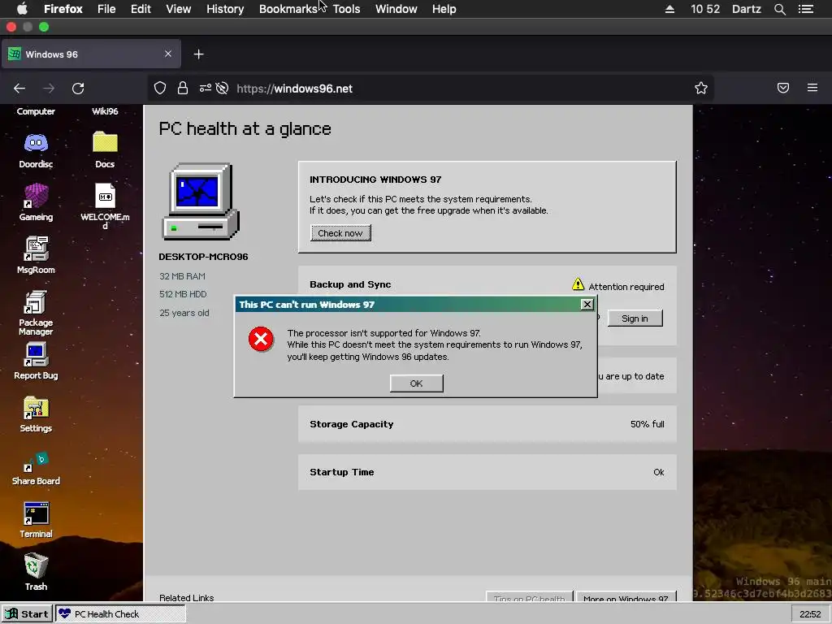Open macOS Control Center list icon
This screenshot has width=832, height=624.
point(806,9)
